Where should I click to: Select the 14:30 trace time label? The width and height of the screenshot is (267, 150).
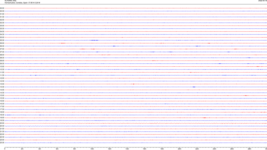point(2,93)
